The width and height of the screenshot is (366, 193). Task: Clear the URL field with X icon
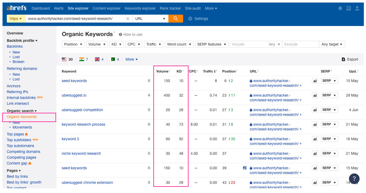coord(128,19)
